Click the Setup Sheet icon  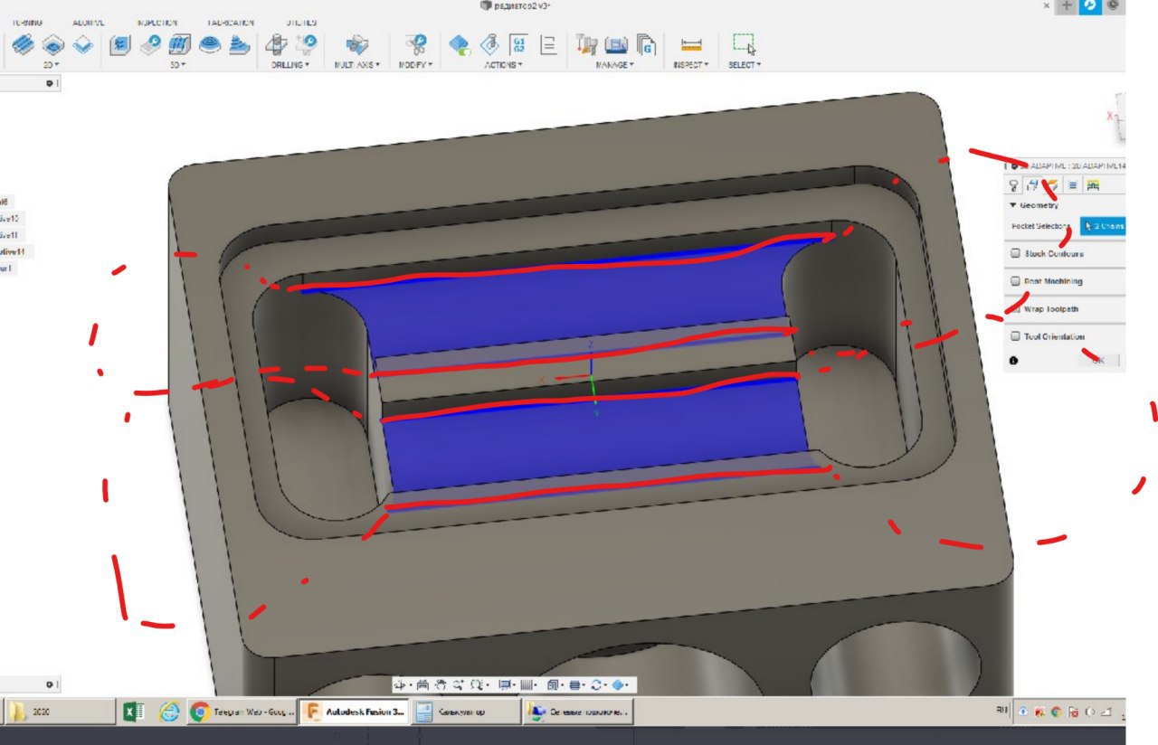pos(547,44)
